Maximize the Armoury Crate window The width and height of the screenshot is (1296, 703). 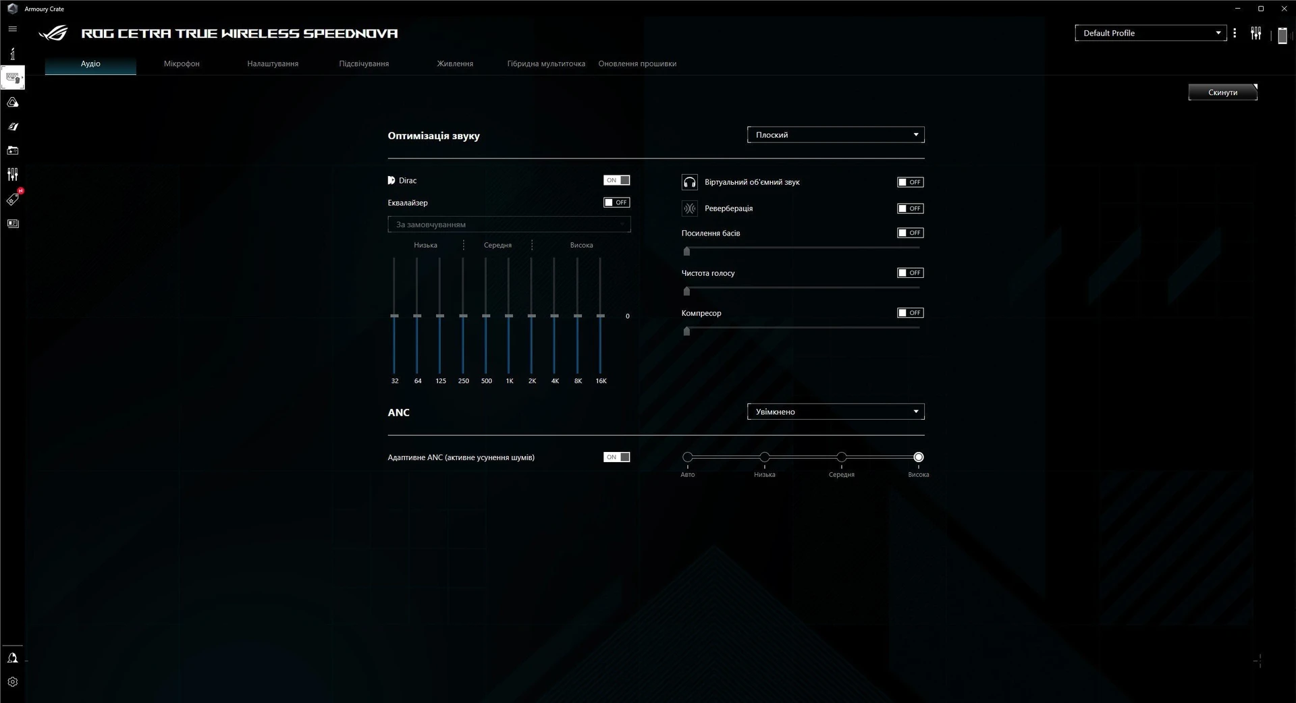tap(1260, 9)
